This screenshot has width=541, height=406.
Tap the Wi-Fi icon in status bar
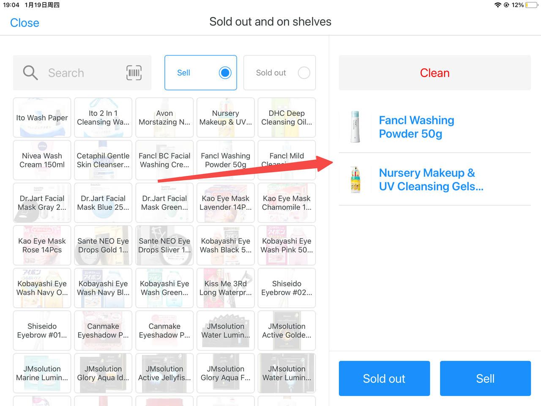click(x=497, y=5)
